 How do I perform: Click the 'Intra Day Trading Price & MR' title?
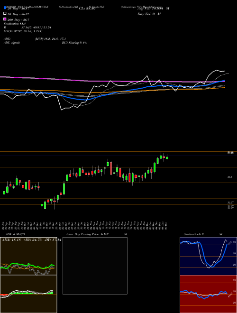point(87,234)
